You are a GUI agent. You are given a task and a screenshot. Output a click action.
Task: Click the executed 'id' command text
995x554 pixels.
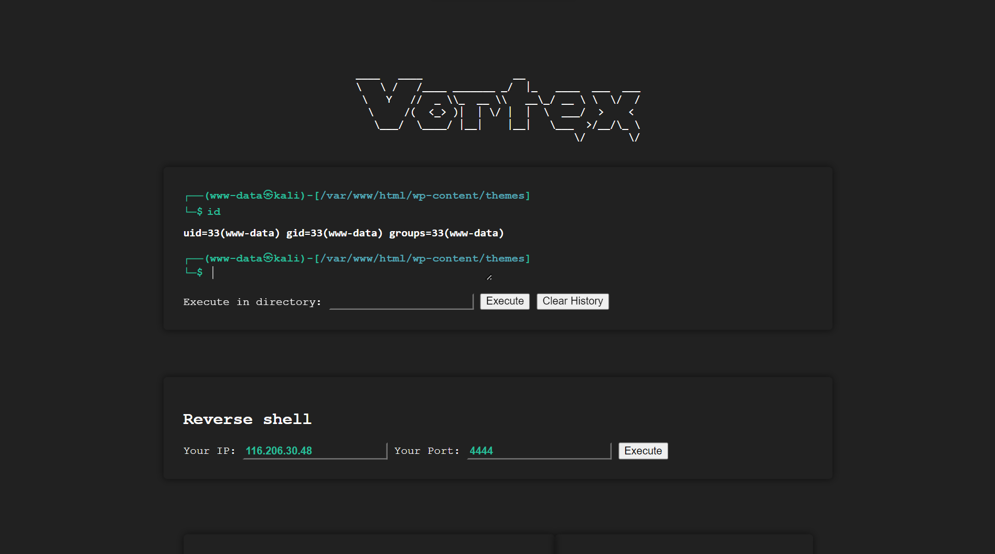coord(213,212)
